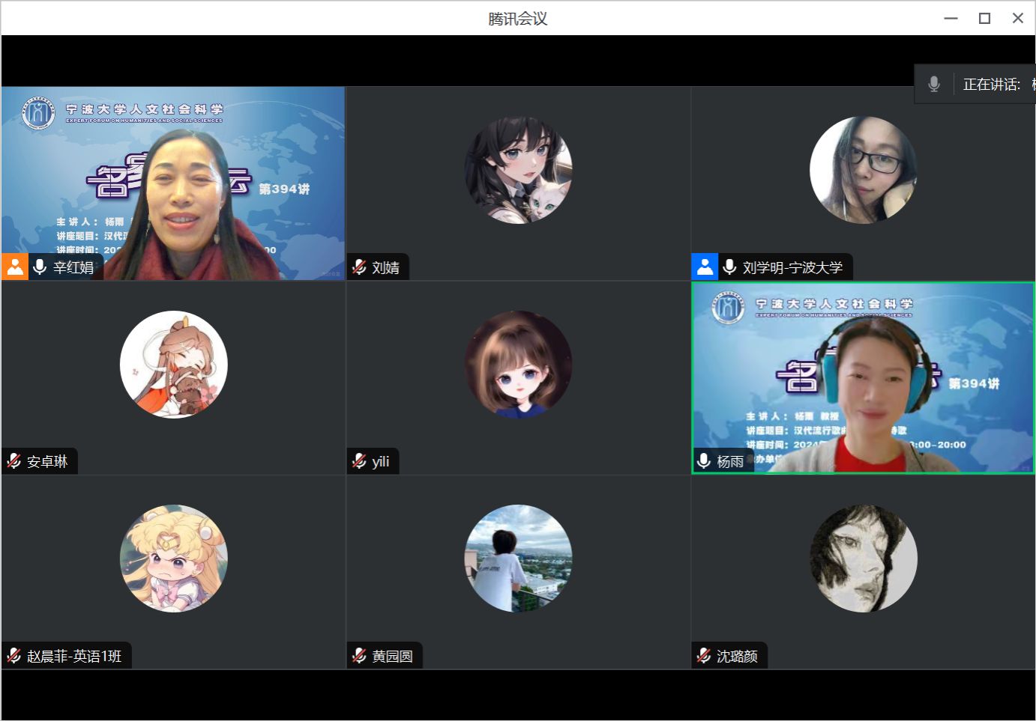Image resolution: width=1036 pixels, height=721 pixels.
Task: Click the muted mic icon next to yili
Action: [x=360, y=461]
